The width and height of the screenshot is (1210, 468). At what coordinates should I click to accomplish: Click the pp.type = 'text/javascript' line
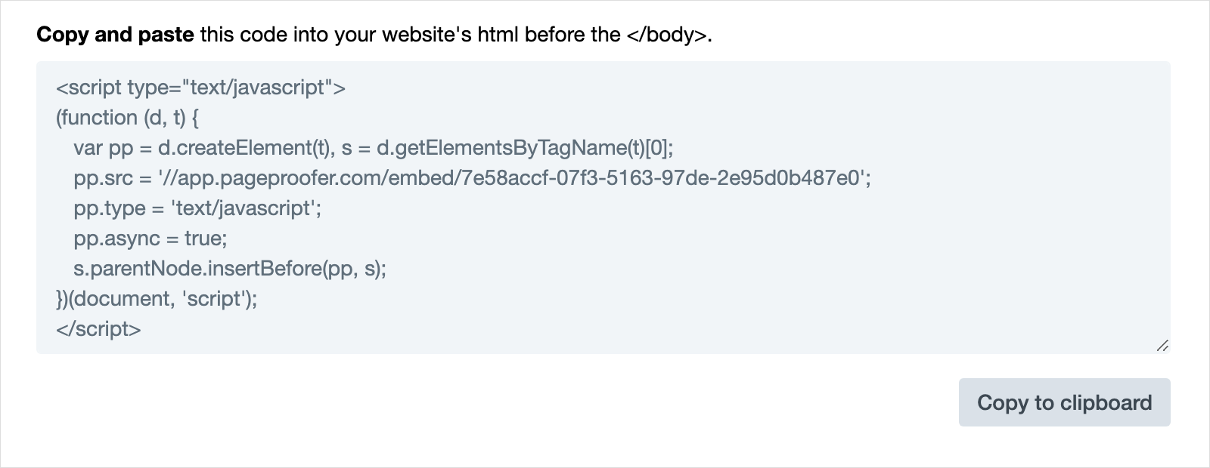pos(197,208)
